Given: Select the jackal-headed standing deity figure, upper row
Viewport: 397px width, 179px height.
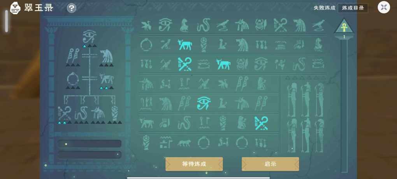Looking at the screenshot, I should click(306, 99).
